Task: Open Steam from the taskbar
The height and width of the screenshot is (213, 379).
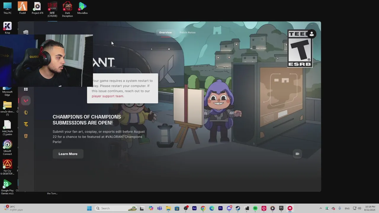Action: pos(238,208)
